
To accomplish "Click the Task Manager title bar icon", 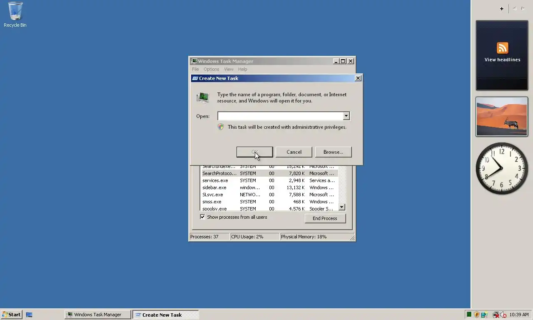I will click(194, 61).
